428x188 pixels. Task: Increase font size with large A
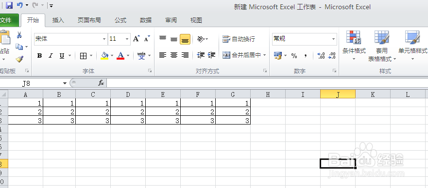pyautogui.click(x=136, y=39)
